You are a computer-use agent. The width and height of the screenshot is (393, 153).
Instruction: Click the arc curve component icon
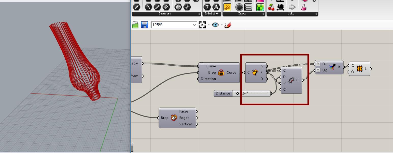(291, 80)
